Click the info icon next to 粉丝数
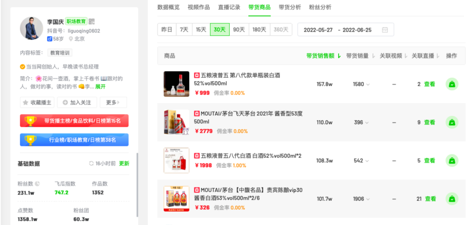470x225 pixels. pos(37,184)
